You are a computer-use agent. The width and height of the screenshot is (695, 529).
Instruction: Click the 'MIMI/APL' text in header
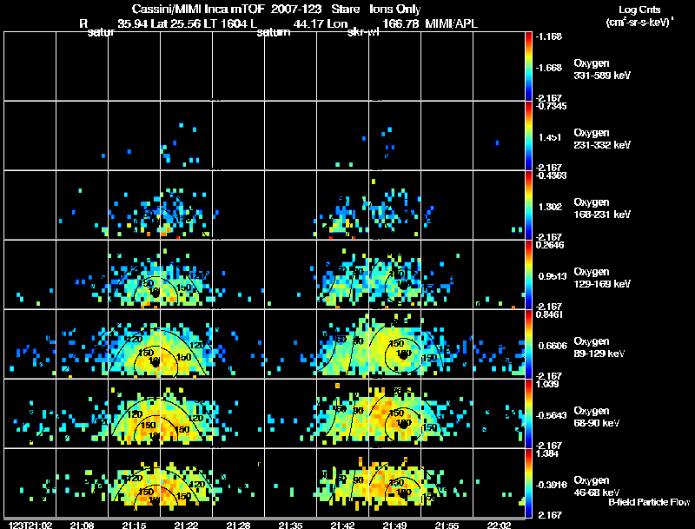pos(451,23)
